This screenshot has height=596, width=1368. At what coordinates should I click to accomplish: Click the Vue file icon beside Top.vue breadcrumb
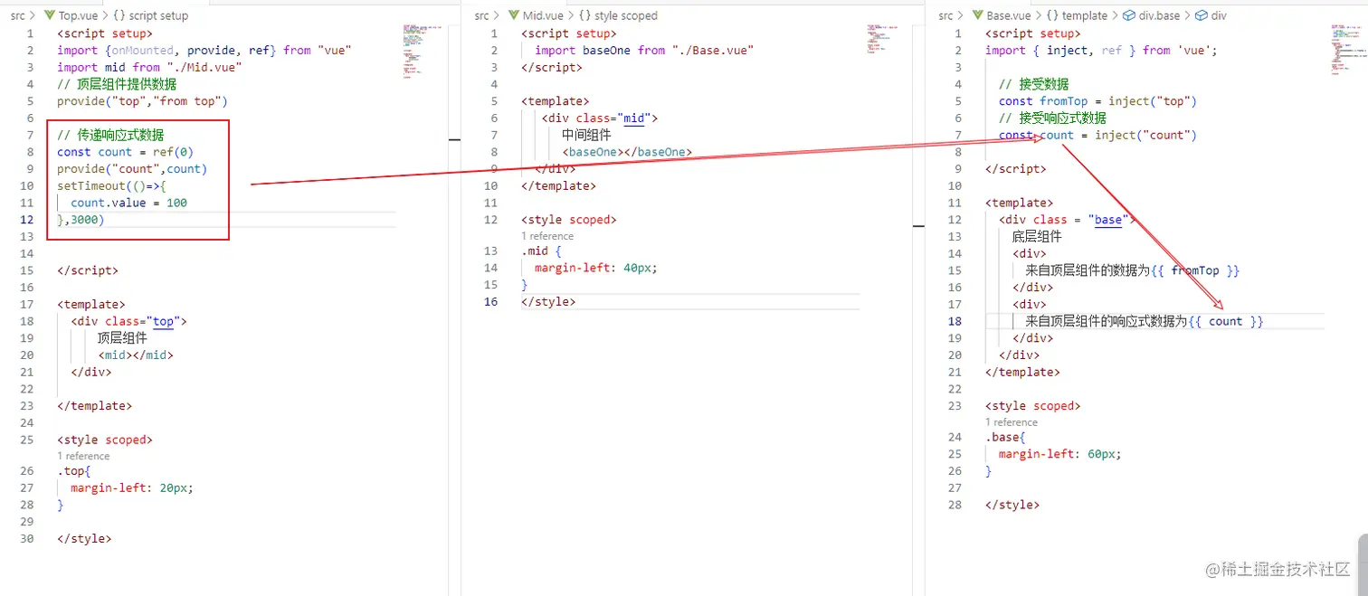pyautogui.click(x=50, y=15)
